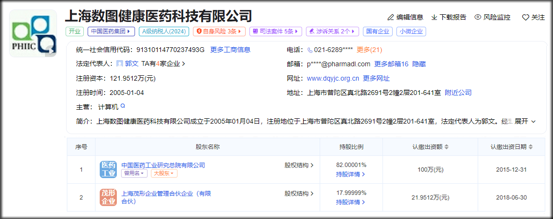Screen dimensions: 553x219
Task: Click the 持股比例 column header
Action: pos(351,147)
